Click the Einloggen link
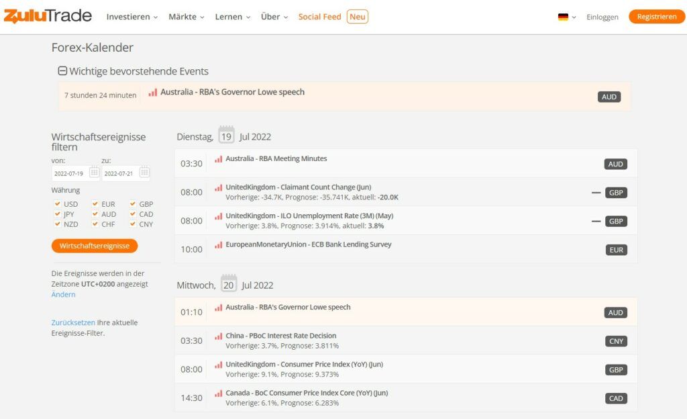Viewport: 687px width, 419px height. (602, 17)
